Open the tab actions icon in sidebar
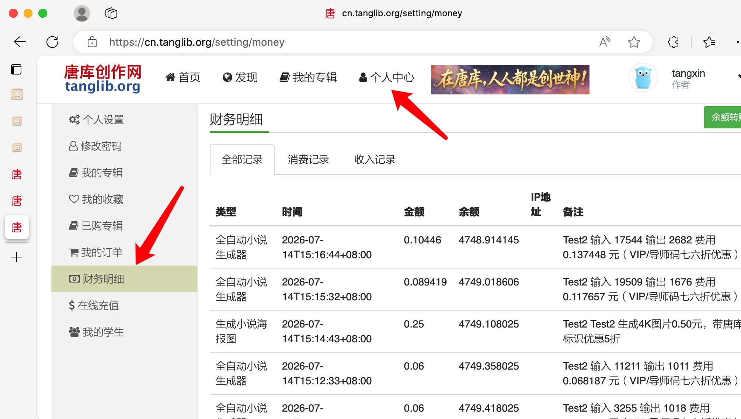The image size is (741, 419). click(16, 69)
